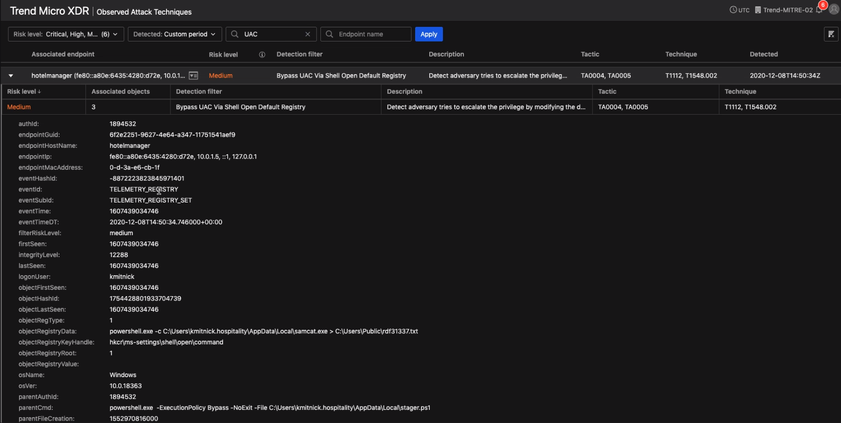Select endpointIp value starting fe80::a80e

coord(183,157)
